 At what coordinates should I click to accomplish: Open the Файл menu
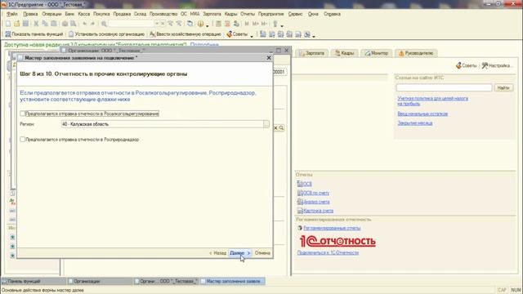pos(12,14)
